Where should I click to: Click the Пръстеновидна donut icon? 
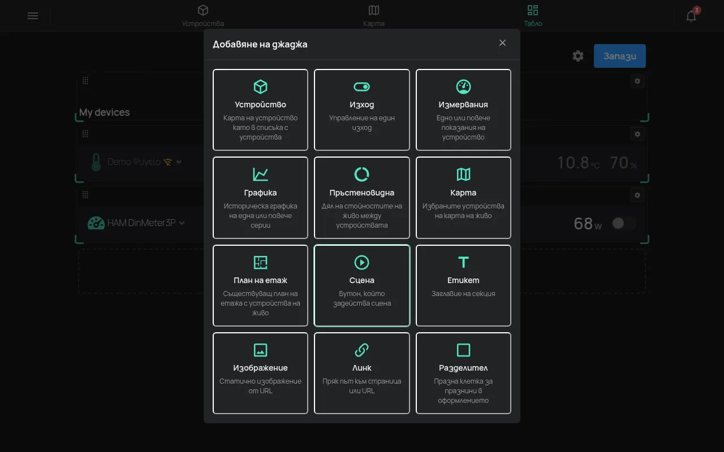362,174
